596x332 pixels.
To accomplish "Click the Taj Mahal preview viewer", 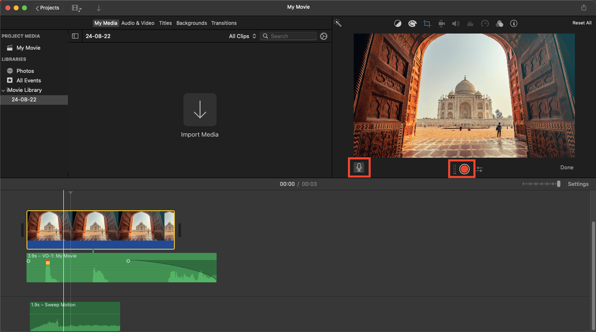I will pos(464,96).
